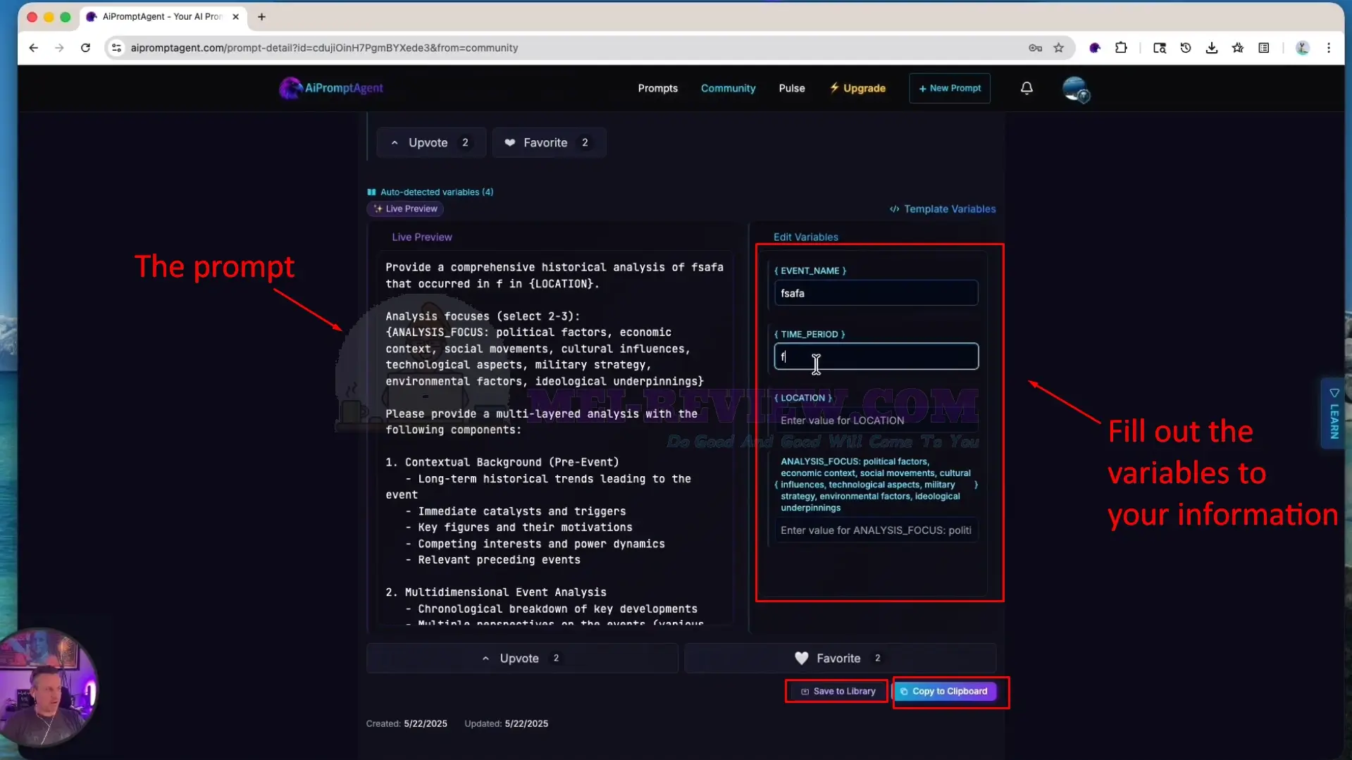Image resolution: width=1352 pixels, height=760 pixels.
Task: Click the EVENT_NAME input field
Action: click(876, 293)
